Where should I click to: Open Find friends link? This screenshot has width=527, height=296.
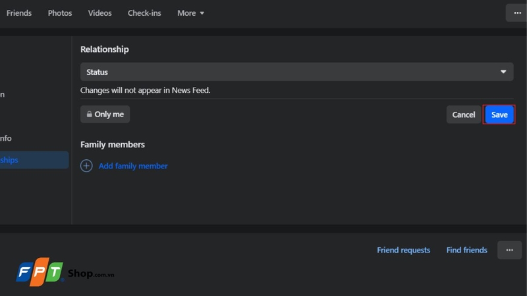[466, 250]
